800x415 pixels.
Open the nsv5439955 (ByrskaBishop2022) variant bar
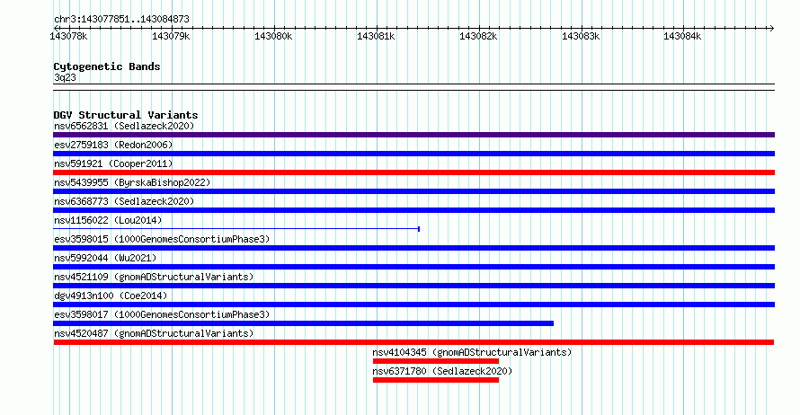pos(413,191)
